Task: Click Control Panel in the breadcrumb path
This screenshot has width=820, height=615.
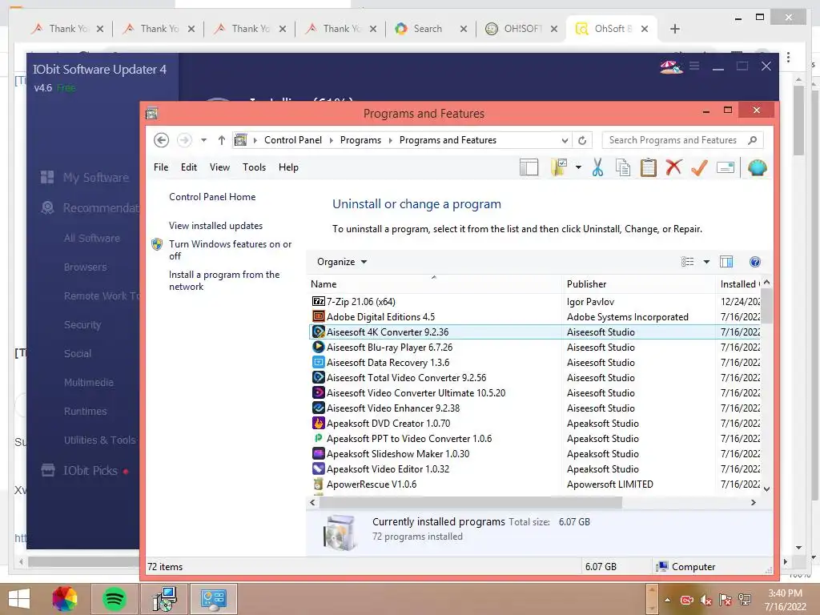Action: point(293,140)
